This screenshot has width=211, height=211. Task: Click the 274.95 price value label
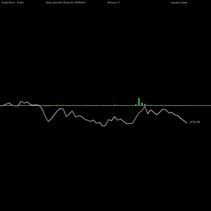[x=195, y=122]
